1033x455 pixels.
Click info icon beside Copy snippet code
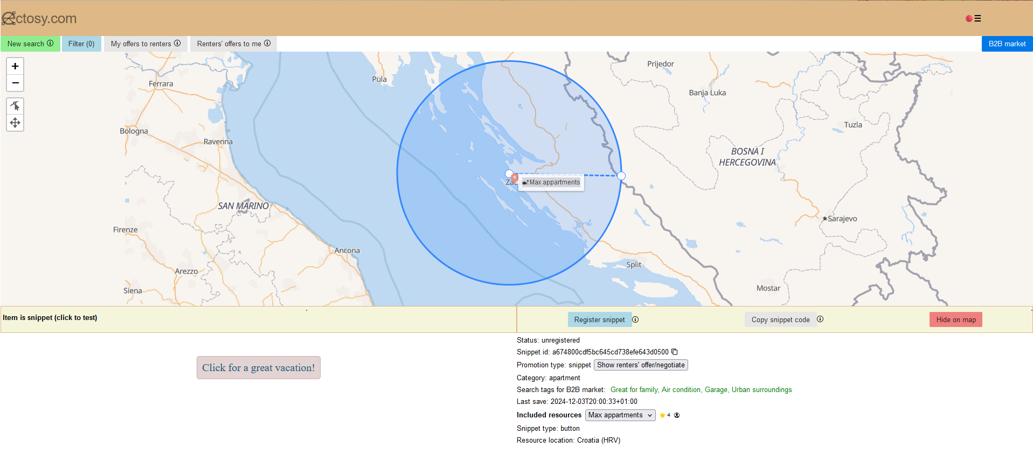click(x=820, y=319)
